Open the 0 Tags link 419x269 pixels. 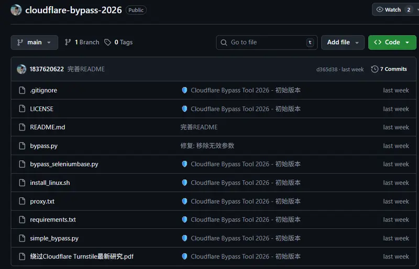click(119, 42)
